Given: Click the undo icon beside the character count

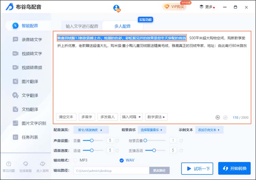Looking at the screenshot, I should (218, 117).
